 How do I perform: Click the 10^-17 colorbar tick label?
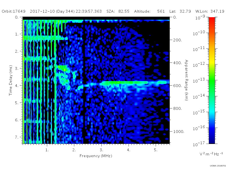click(199, 144)
